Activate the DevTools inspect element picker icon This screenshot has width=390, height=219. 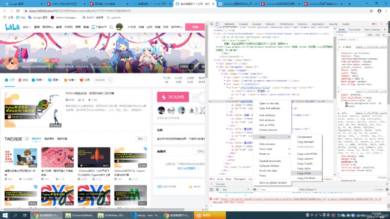[x=212, y=24]
